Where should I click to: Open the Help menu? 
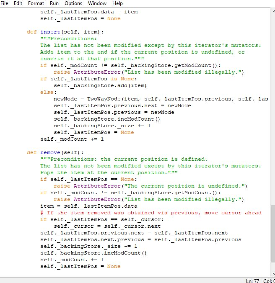(x=117, y=3)
